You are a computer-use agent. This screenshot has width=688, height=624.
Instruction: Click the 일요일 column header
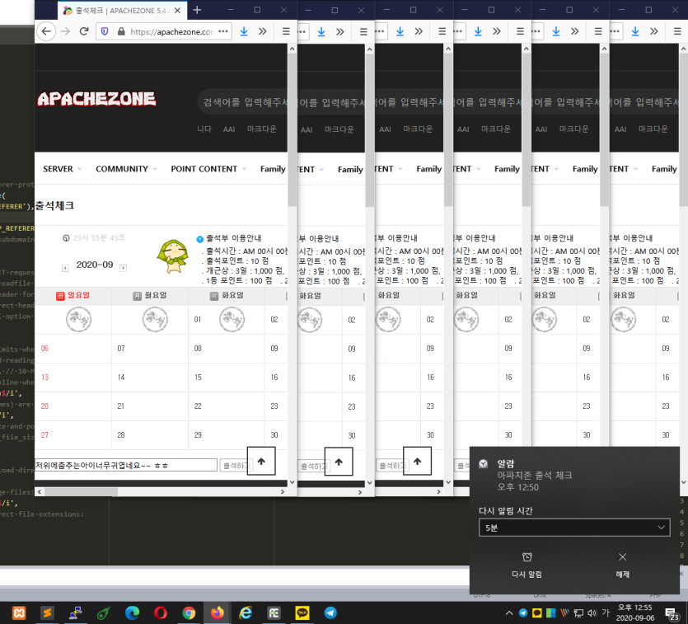(73, 296)
